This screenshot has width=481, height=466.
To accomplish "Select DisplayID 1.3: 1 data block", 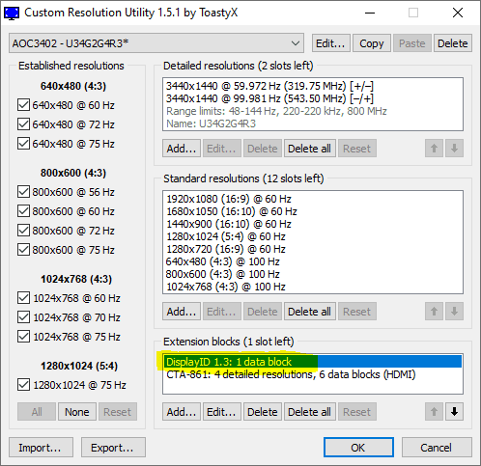I will tap(312, 362).
